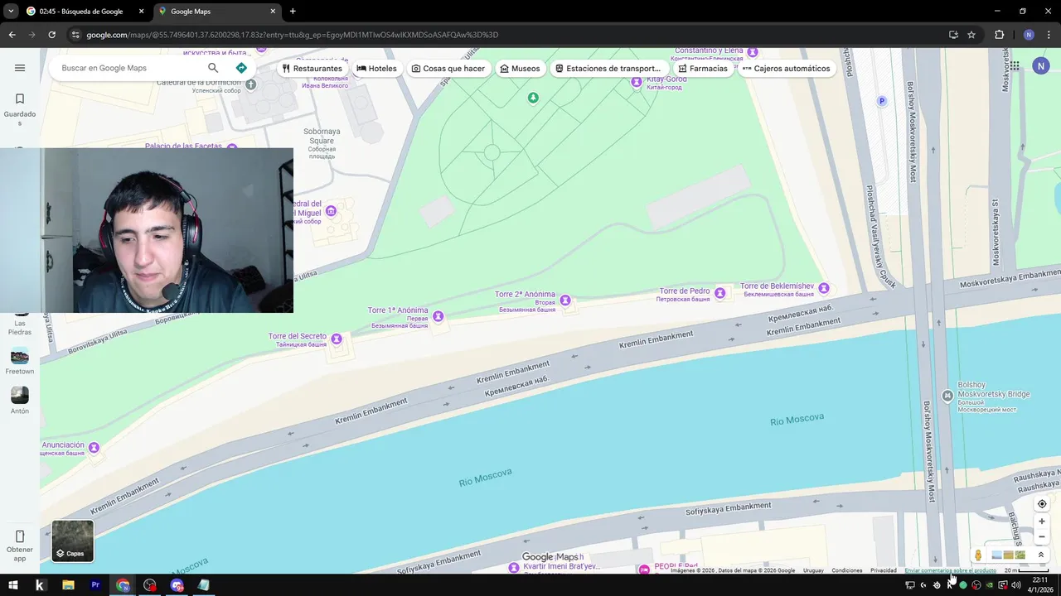Click Obtener app phone icon
Image resolution: width=1061 pixels, height=596 pixels.
(20, 536)
